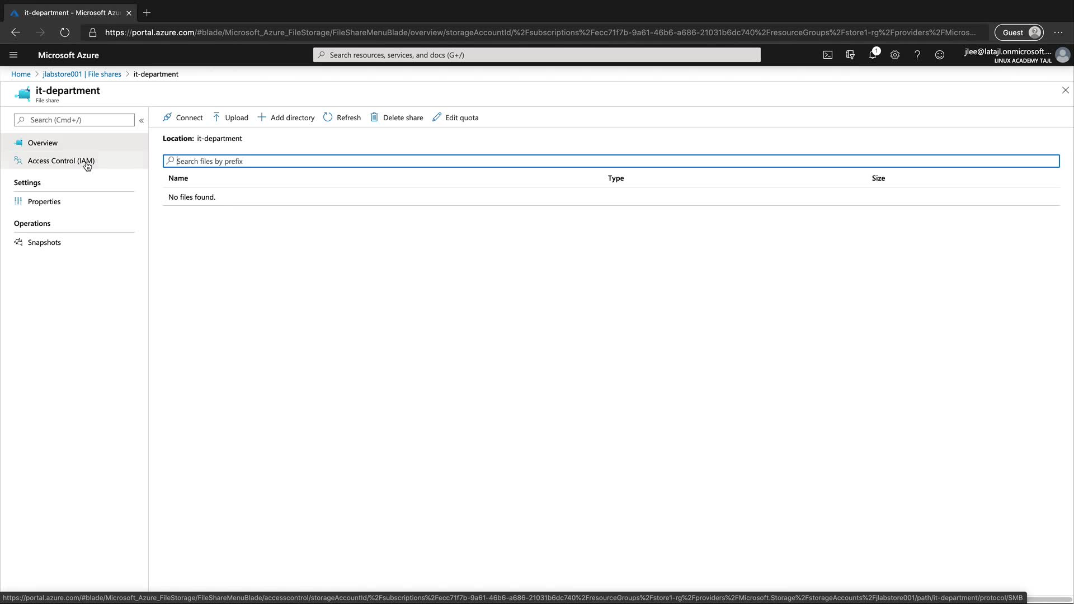Go to jlabstore001 File shares breadcrumb
1074x604 pixels.
click(x=82, y=74)
